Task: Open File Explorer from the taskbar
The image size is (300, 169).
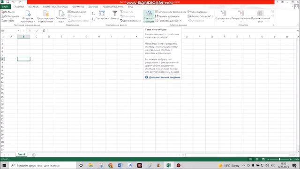Action: click(90, 165)
